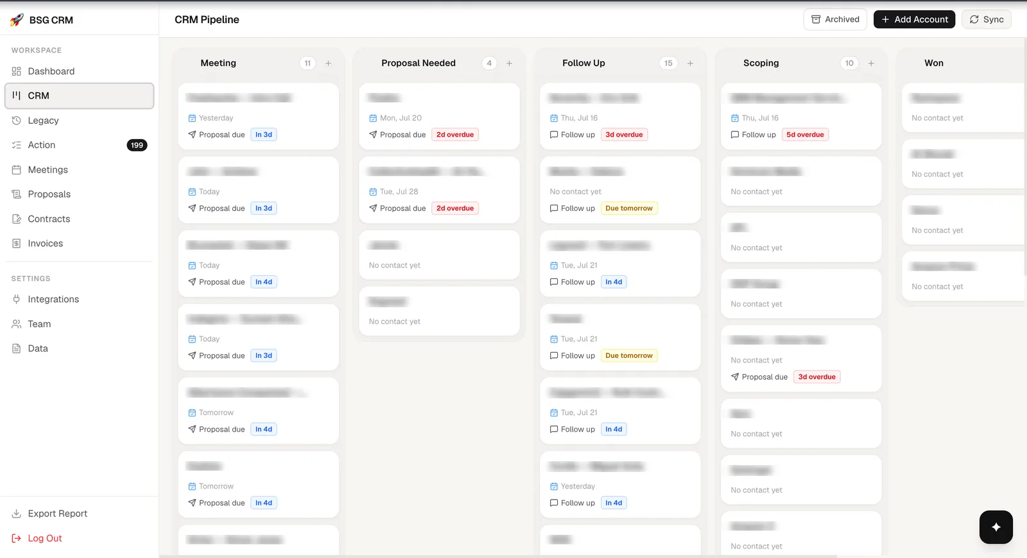Open the Meetings calendar page
The image size is (1027, 558).
point(80,170)
